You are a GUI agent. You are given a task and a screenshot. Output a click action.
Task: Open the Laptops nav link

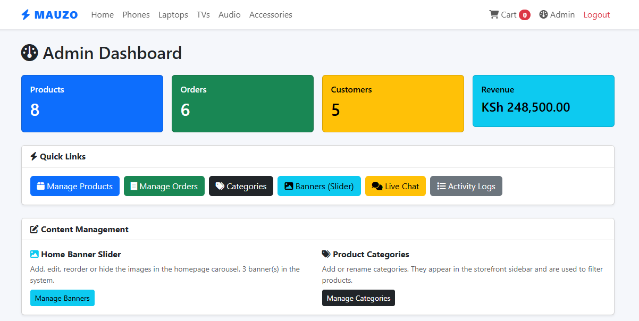coord(173,15)
